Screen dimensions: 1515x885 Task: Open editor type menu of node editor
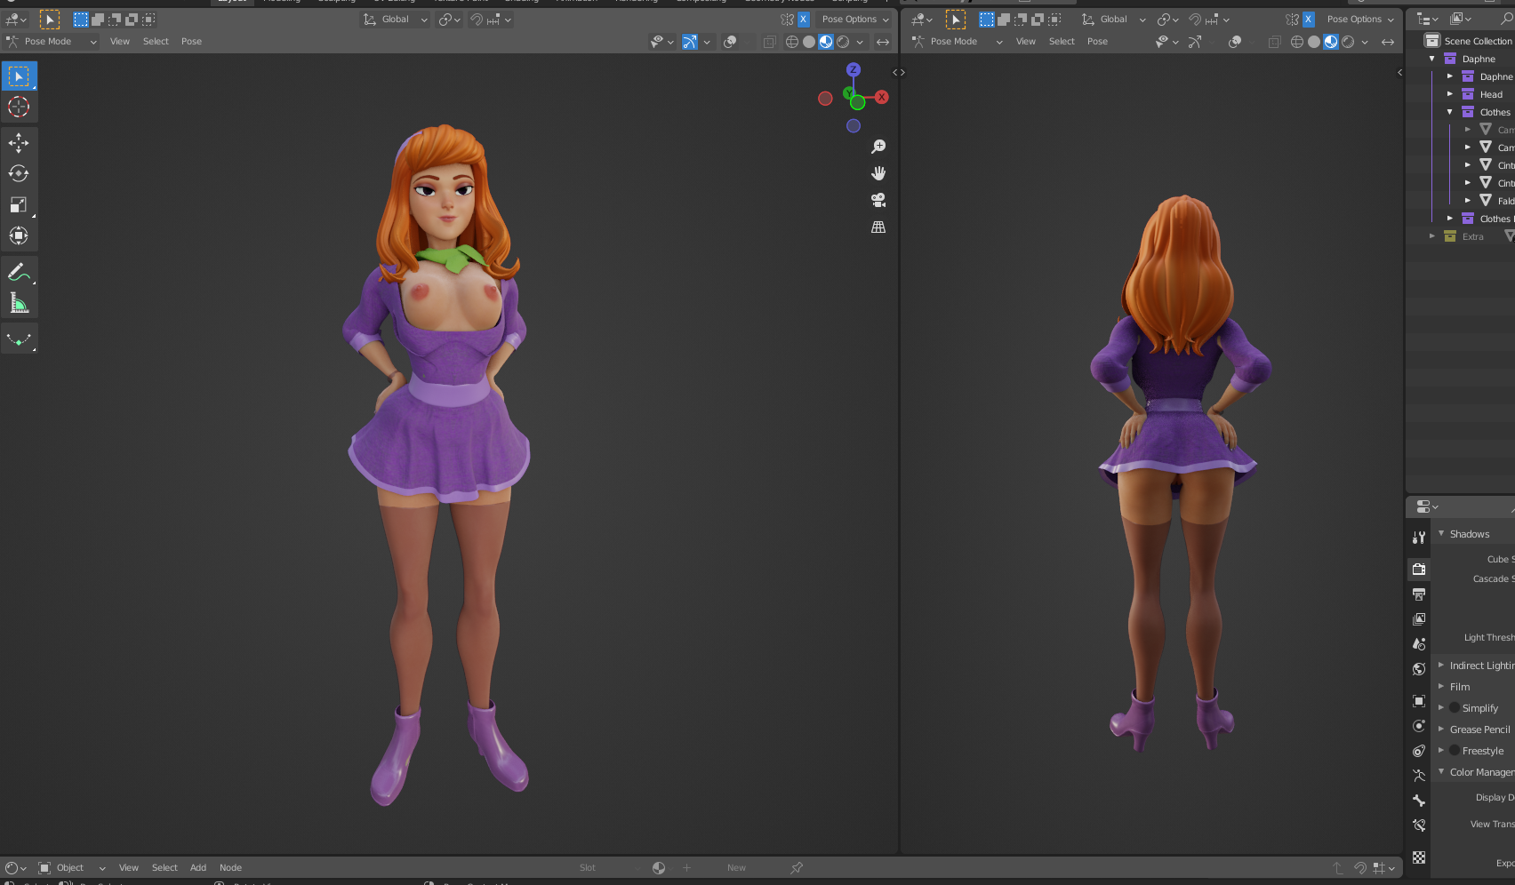click(15, 868)
